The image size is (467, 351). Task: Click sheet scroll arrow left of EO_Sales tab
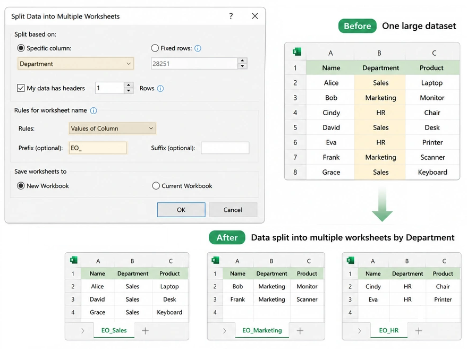pos(83,331)
